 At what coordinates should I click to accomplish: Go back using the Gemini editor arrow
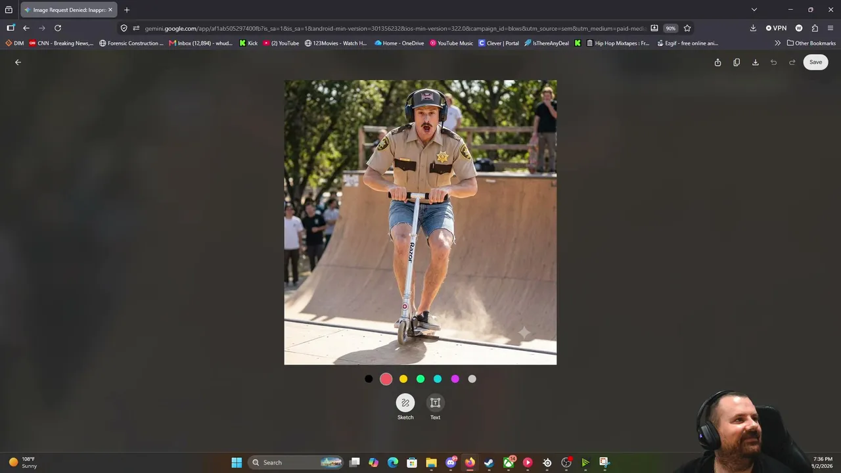tap(18, 62)
